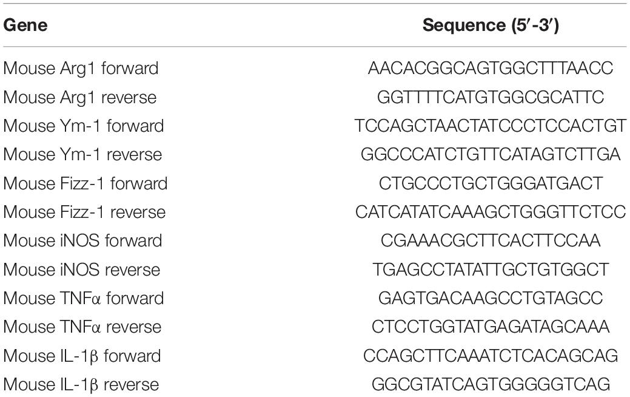Click sequence CATCATATCAAAGCTGGGTTCTCC
This screenshot has width=630, height=397.
click(x=491, y=212)
